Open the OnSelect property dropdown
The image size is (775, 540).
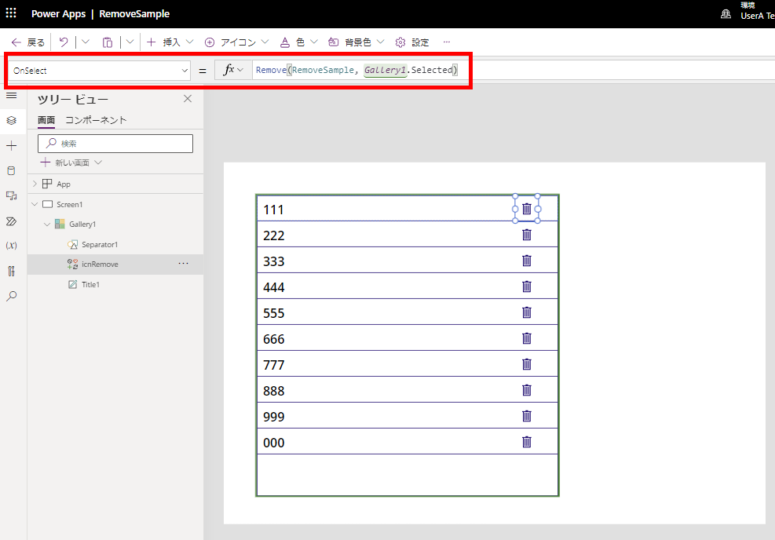point(100,71)
